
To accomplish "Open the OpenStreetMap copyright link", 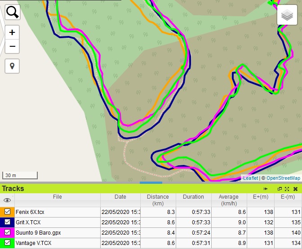I will pyautogui.click(x=283, y=178).
